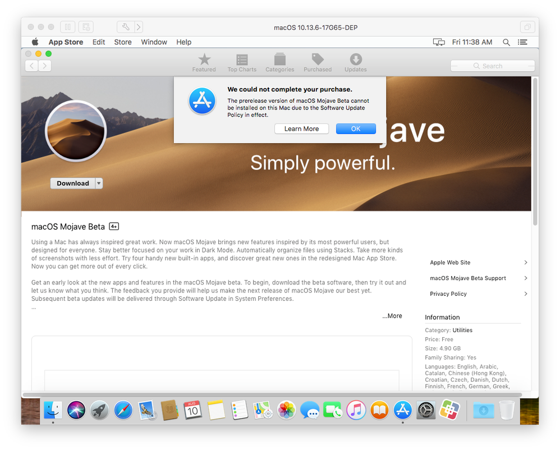Click the display mirroring icon in menu bar
The height and width of the screenshot is (450, 560).
click(x=439, y=42)
